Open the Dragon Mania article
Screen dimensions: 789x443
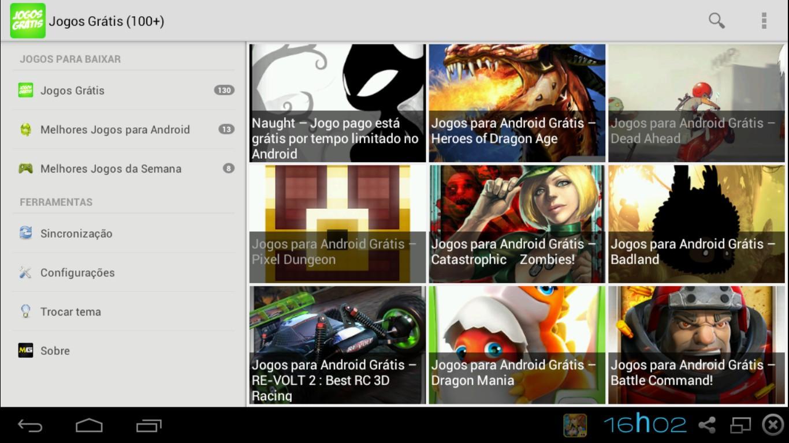pos(516,344)
